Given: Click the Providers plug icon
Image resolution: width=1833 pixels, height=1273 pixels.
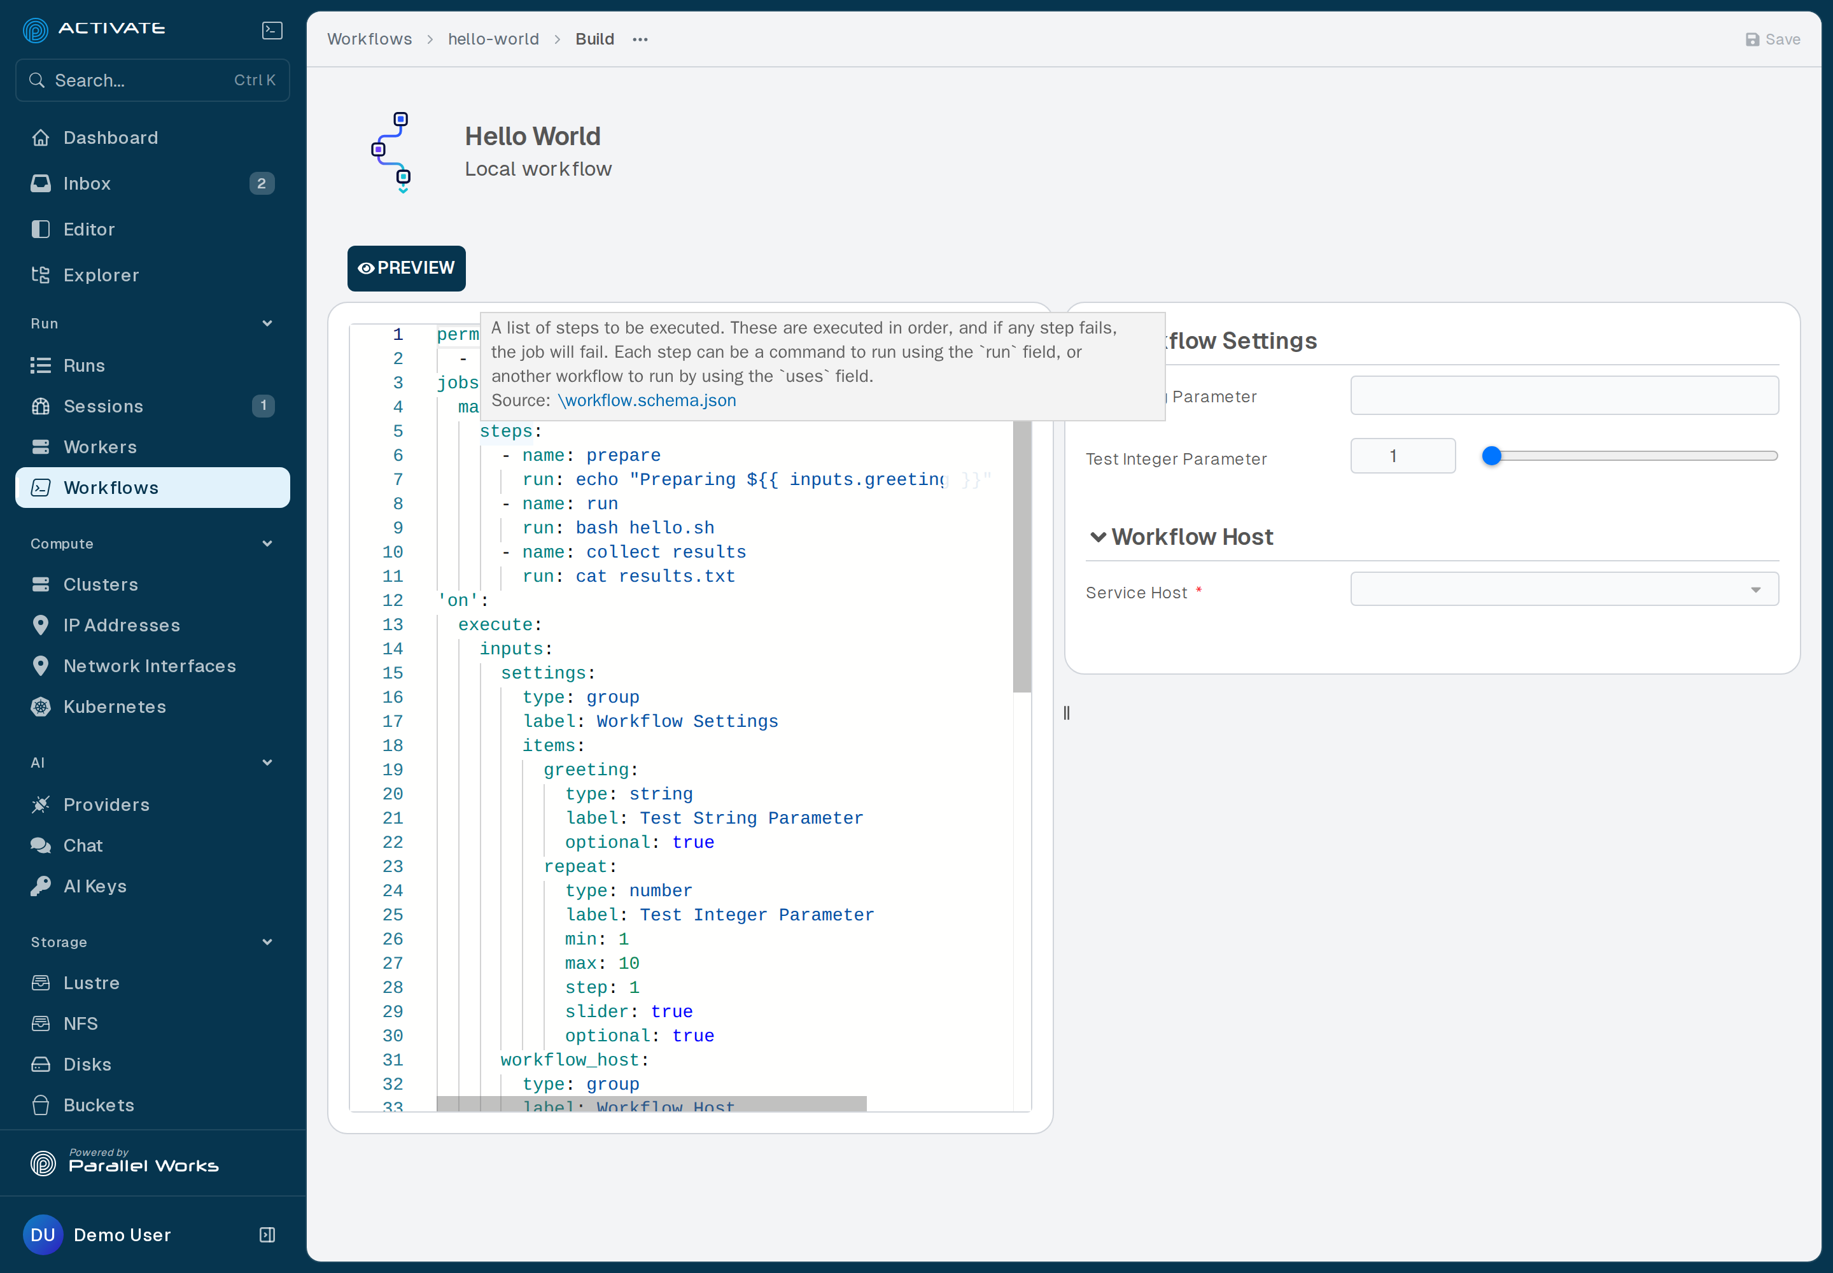Looking at the screenshot, I should (x=41, y=805).
